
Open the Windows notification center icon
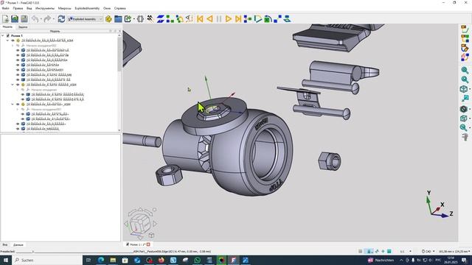click(x=464, y=260)
